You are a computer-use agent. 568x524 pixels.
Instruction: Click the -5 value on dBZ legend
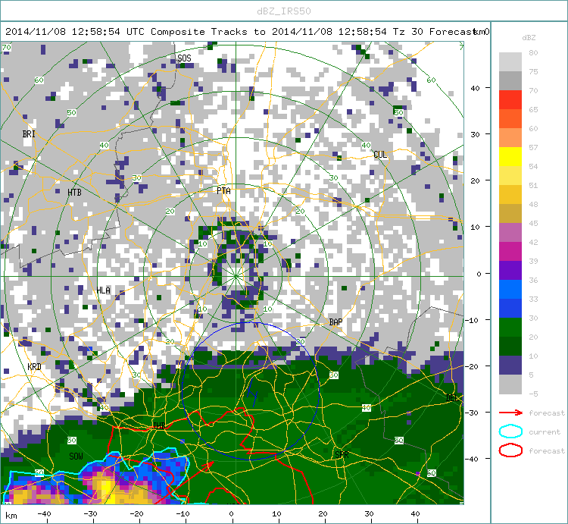click(x=533, y=394)
